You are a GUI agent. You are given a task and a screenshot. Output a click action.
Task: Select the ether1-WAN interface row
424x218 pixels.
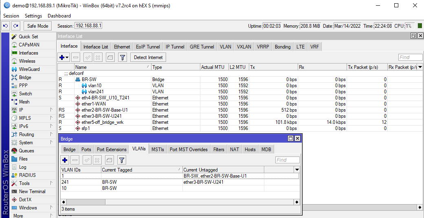coord(240,104)
